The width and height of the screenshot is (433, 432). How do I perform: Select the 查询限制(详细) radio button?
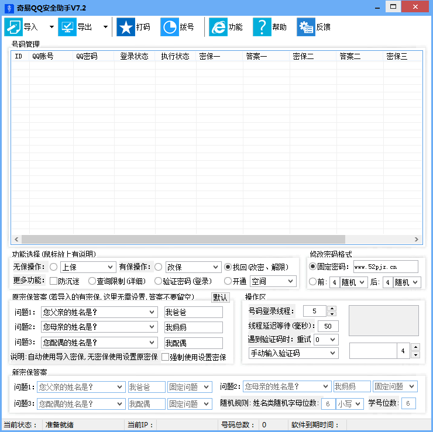coord(92,281)
